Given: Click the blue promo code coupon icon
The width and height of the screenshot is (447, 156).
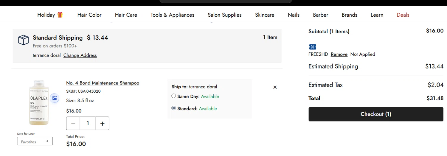Looking at the screenshot, I should point(312,47).
